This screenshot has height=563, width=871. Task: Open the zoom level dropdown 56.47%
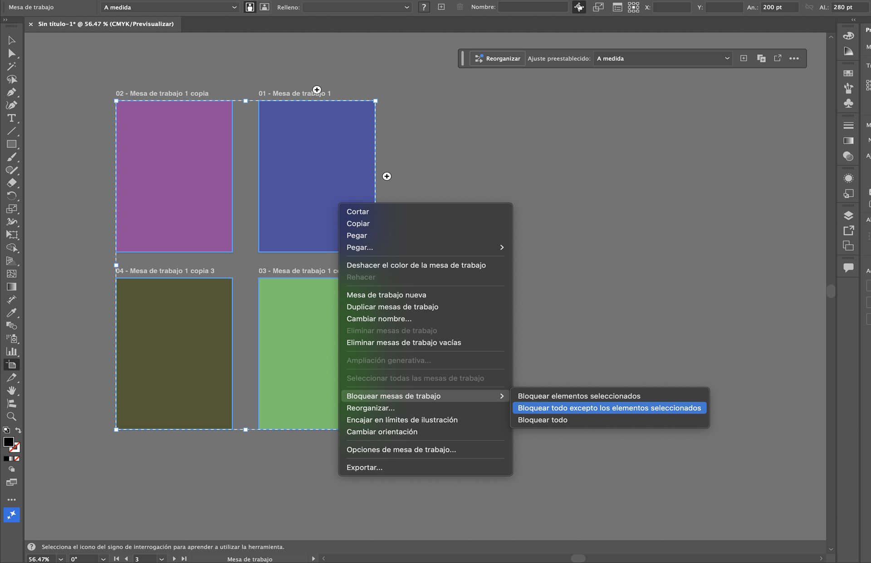coord(60,559)
